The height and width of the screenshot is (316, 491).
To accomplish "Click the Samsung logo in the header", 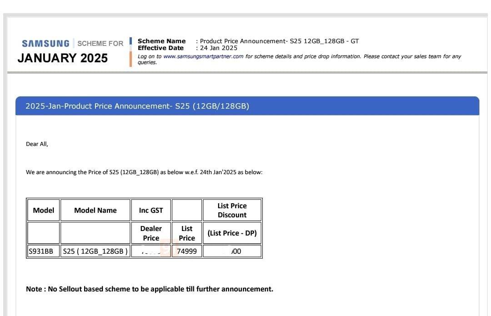I will click(x=45, y=44).
